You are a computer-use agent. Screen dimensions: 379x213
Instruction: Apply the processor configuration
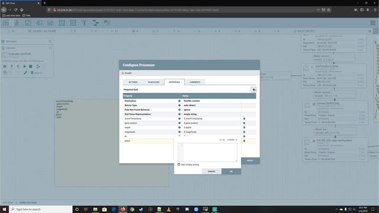coord(250,160)
